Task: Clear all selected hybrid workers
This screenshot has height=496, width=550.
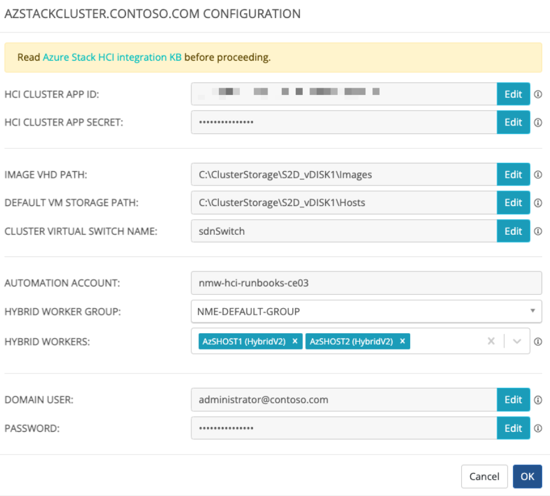Action: [x=491, y=341]
